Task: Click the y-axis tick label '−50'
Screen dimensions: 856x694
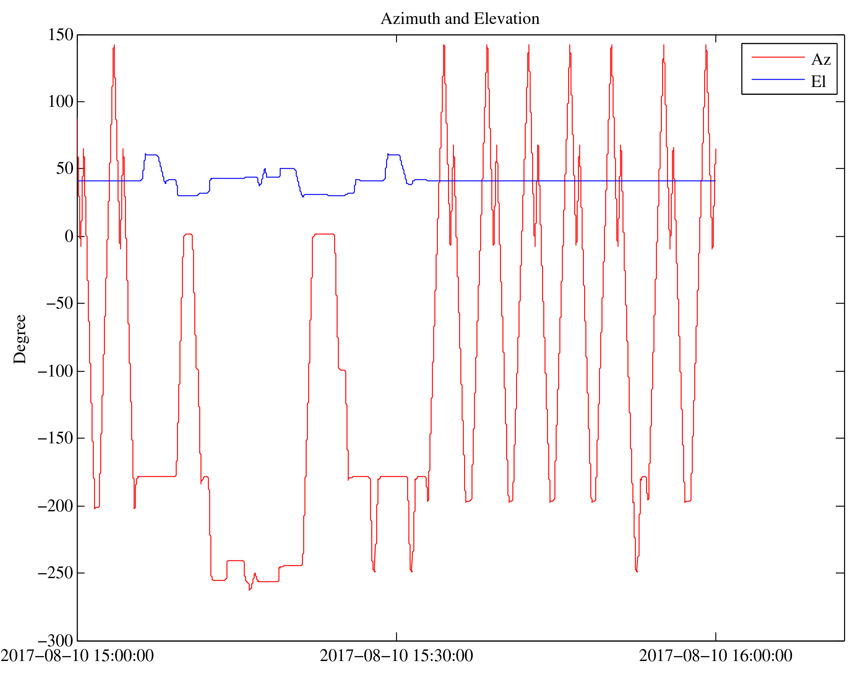Action: pyautogui.click(x=60, y=303)
